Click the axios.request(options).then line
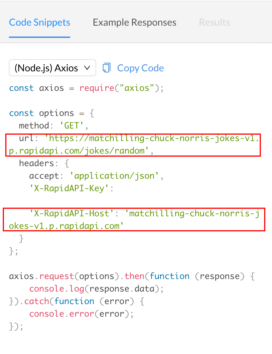The image size is (272, 354). click(x=132, y=276)
